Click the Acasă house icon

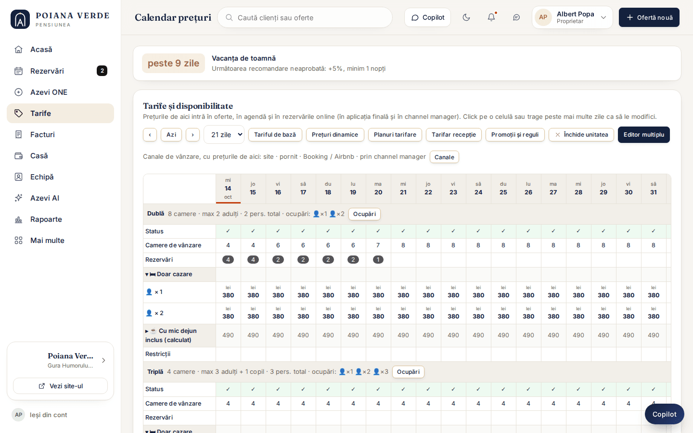pos(18,50)
